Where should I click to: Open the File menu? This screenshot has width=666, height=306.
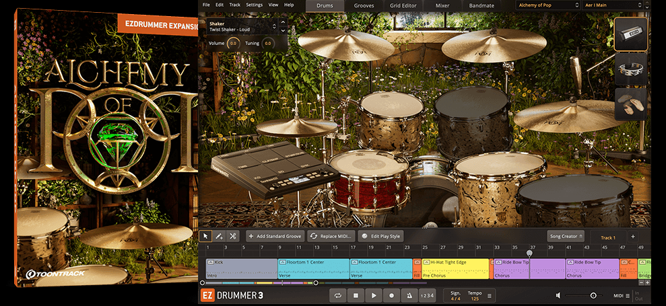[x=206, y=5]
